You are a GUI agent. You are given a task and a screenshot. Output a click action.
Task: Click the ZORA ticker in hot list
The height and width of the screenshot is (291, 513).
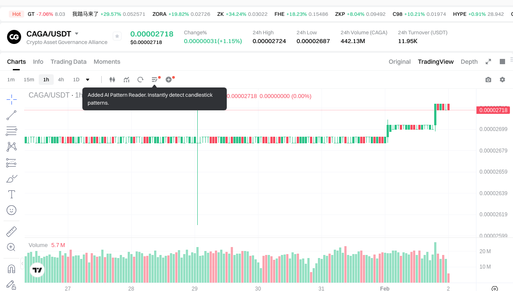click(159, 14)
